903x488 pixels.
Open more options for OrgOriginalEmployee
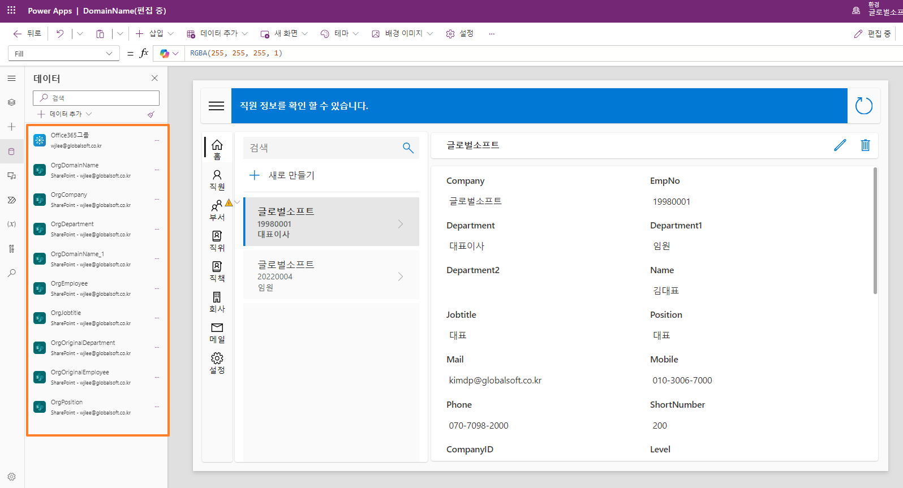[157, 377]
